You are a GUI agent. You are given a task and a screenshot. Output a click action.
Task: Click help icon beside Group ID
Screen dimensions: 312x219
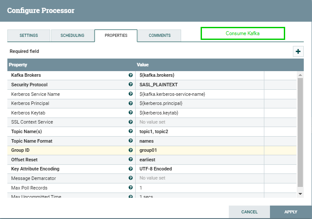[130, 150]
